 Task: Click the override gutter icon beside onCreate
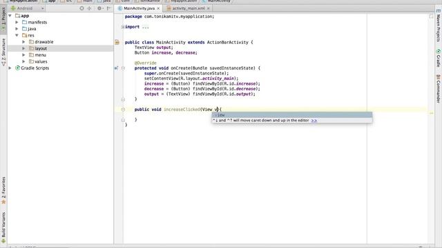116,68
